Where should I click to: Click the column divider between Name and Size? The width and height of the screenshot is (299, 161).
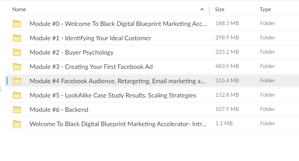209,11
